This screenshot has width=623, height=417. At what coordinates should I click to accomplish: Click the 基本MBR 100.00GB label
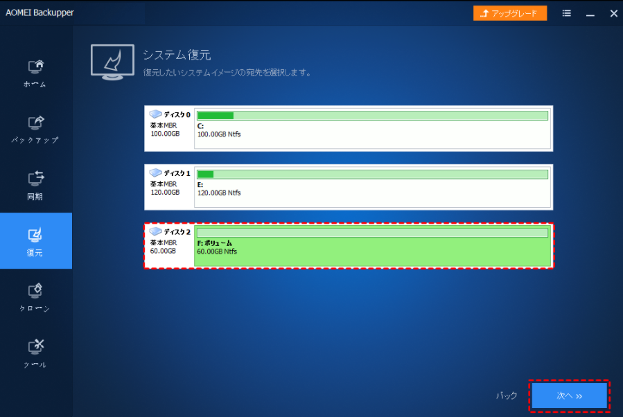coord(164,130)
